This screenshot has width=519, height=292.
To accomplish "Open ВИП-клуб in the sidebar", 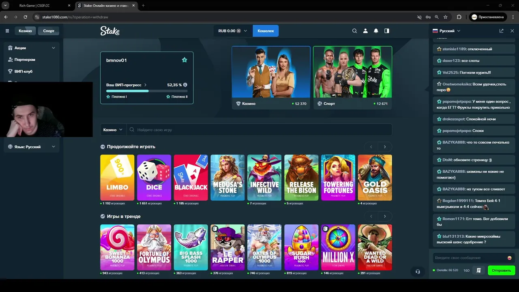I will point(23,71).
